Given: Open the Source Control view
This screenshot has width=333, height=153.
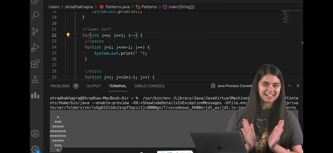Looking at the screenshot, I should tap(35, 31).
